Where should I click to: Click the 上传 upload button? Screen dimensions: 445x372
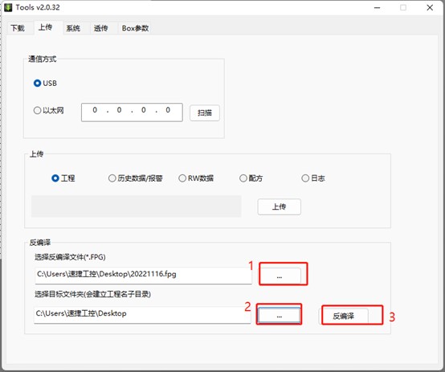click(x=280, y=206)
